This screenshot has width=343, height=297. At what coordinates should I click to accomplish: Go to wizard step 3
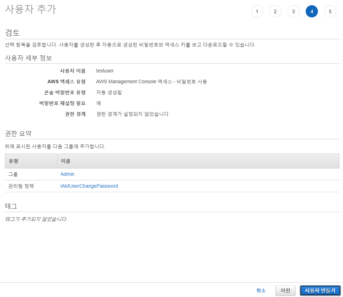(x=294, y=11)
